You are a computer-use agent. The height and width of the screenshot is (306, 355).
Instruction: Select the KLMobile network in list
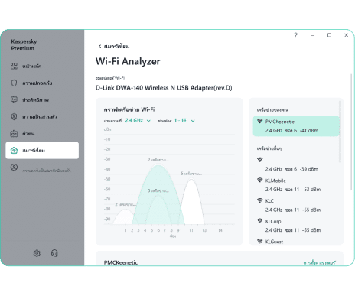click(296, 185)
